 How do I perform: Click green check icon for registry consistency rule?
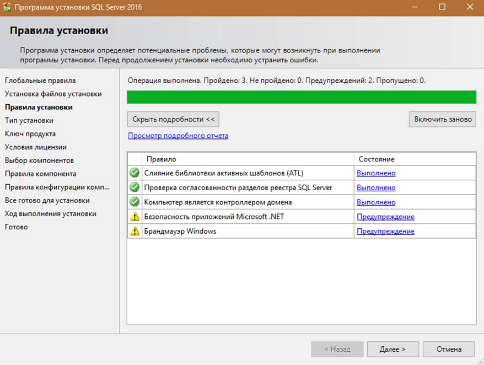pos(135,187)
